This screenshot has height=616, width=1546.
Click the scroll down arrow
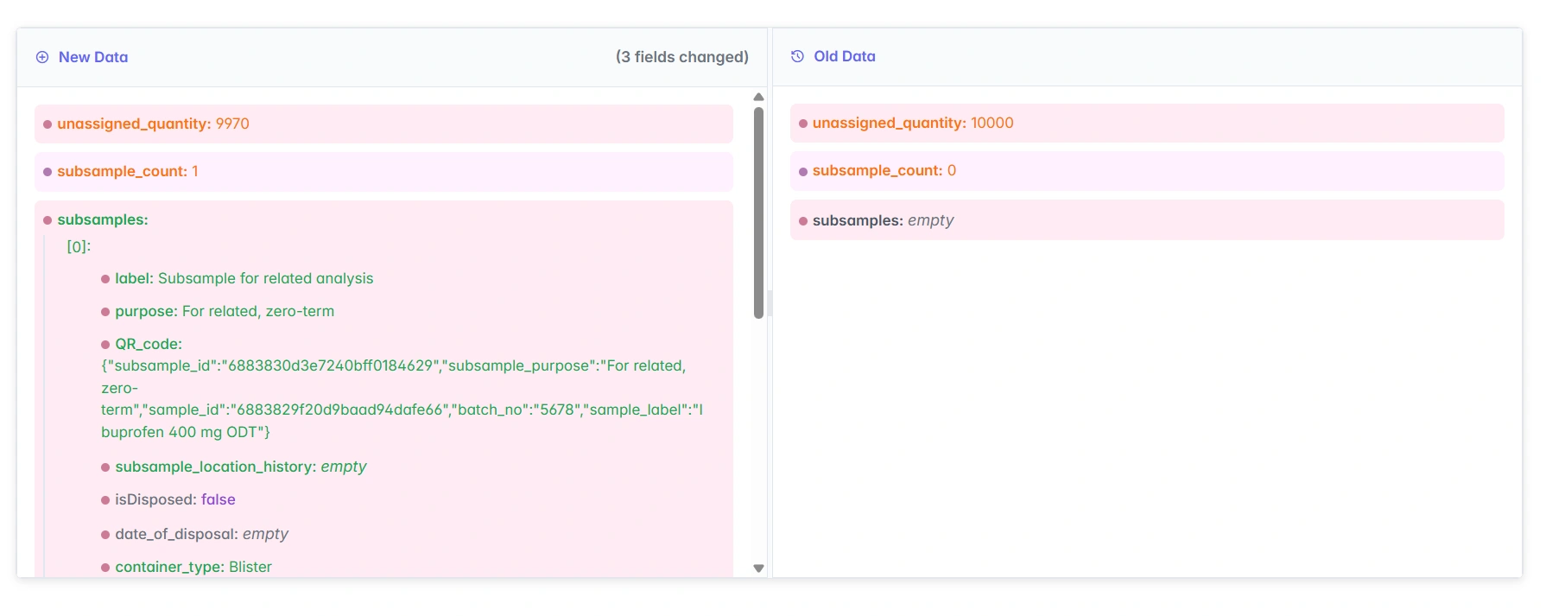[x=758, y=568]
